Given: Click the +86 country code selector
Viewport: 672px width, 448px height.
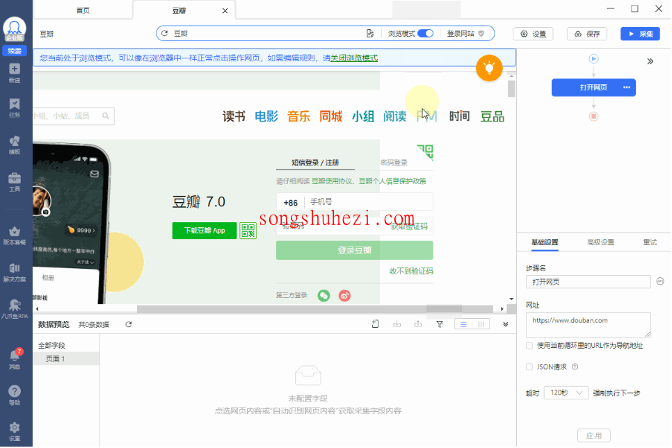Looking at the screenshot, I should click(291, 202).
